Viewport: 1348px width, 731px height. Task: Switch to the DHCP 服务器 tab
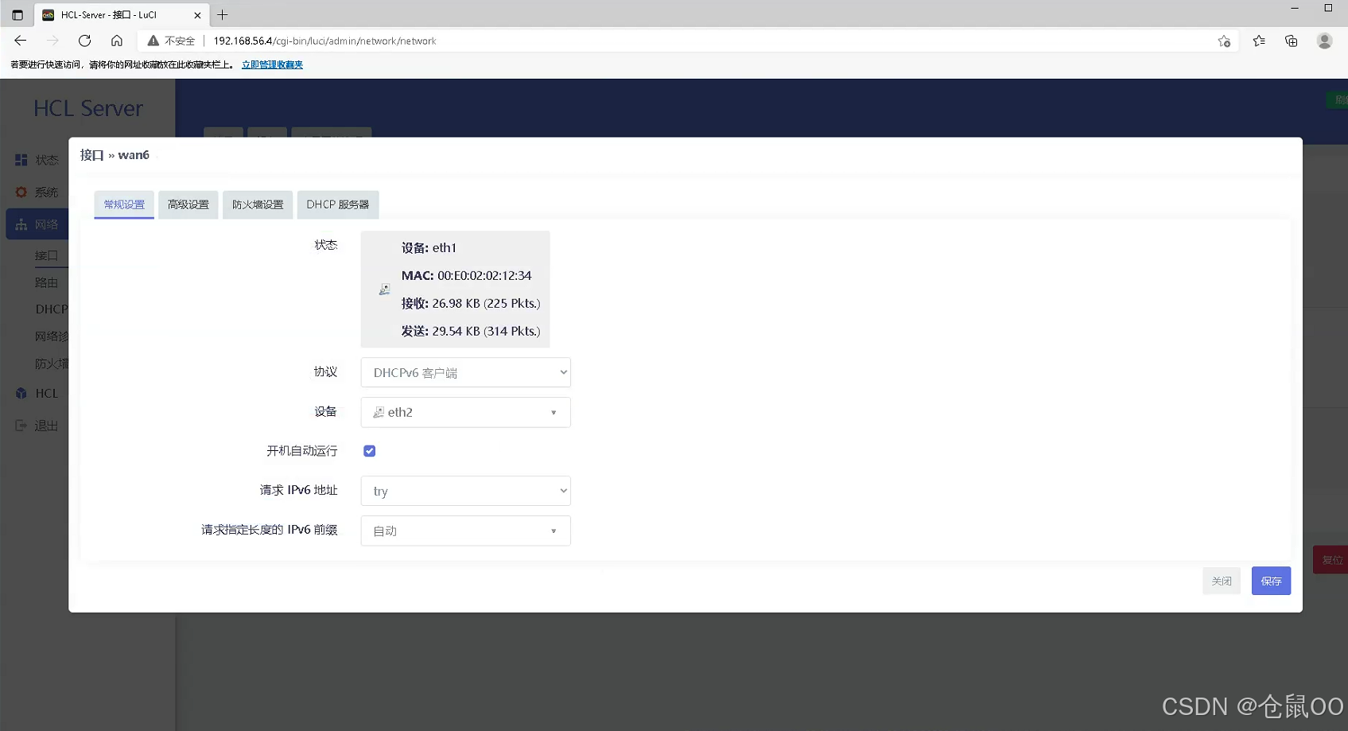pyautogui.click(x=338, y=204)
